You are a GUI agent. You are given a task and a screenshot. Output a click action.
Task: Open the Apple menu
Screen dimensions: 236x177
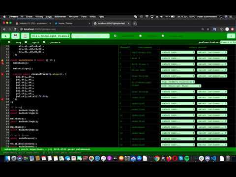pyautogui.click(x=4, y=17)
